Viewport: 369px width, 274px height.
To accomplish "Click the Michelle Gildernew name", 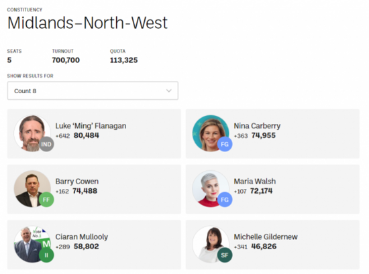I will pyautogui.click(x=266, y=237).
